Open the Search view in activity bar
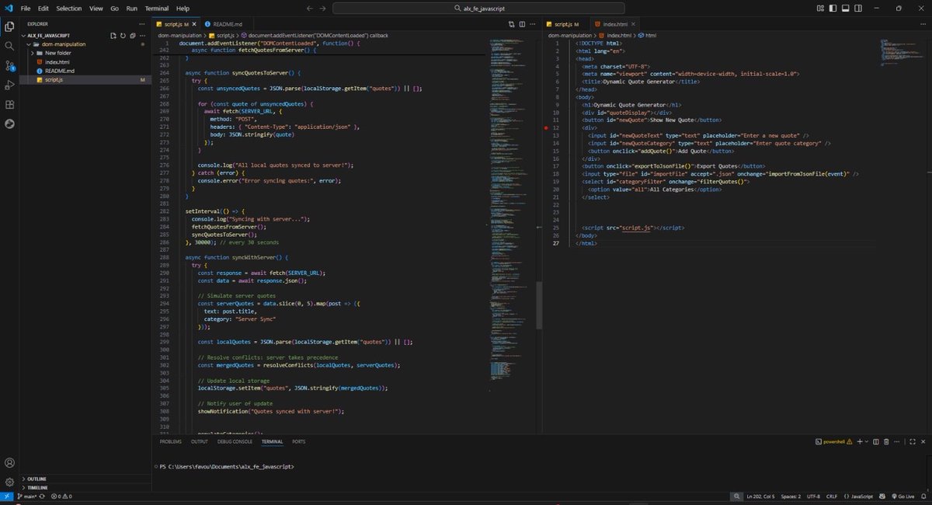This screenshot has height=505, width=932. [x=9, y=46]
